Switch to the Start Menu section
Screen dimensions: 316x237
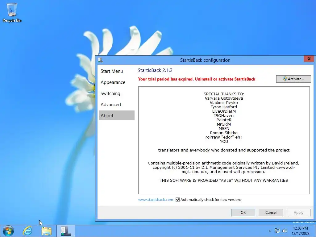112,71
